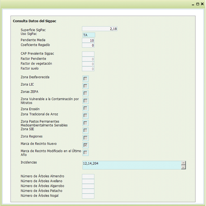Viewport: 206px width, 206px height.
Task: Check Marca de Recinto Modificado en el Último Año
Action: 86,153
